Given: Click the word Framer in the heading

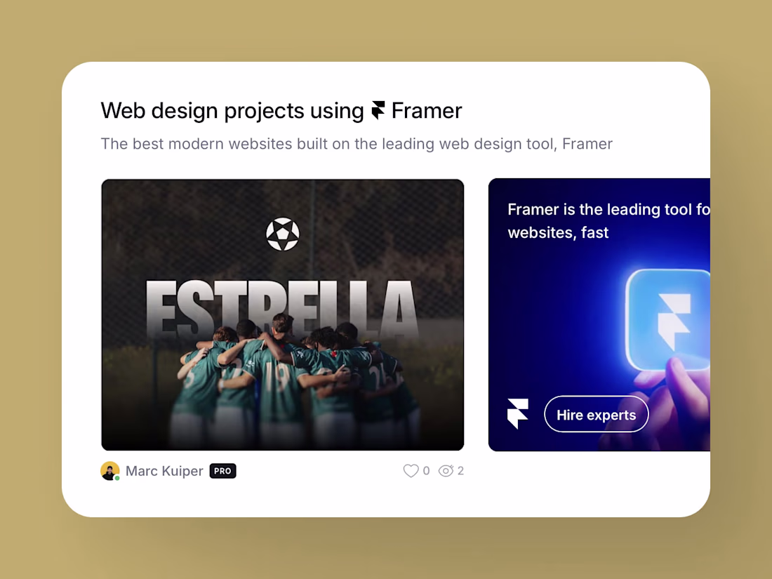Looking at the screenshot, I should (427, 110).
